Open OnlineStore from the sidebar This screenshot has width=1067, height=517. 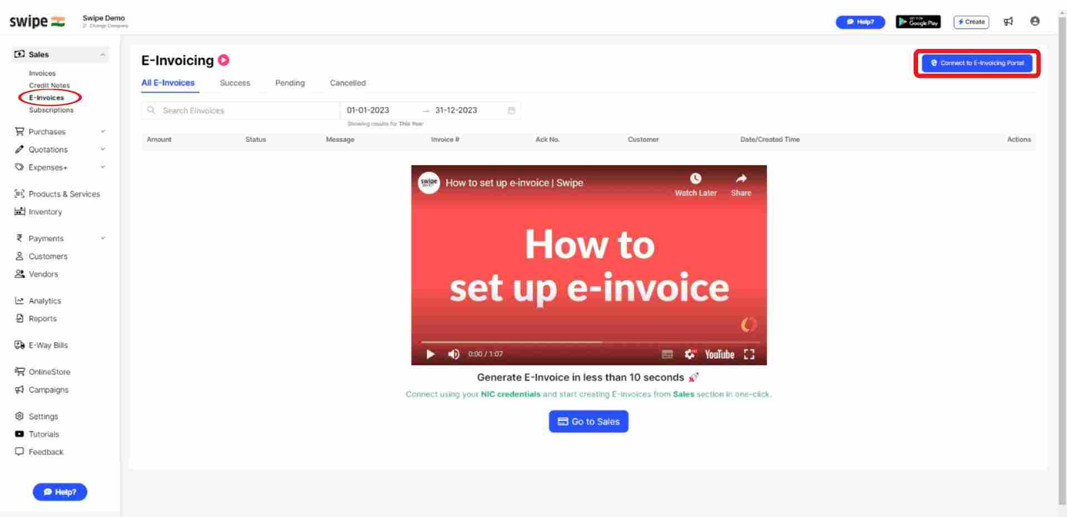coord(49,372)
